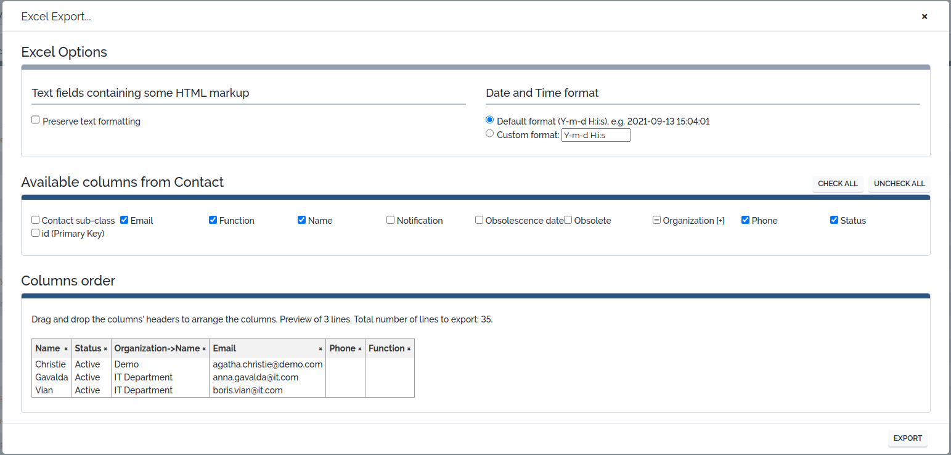Click the custom date format input field

click(595, 134)
